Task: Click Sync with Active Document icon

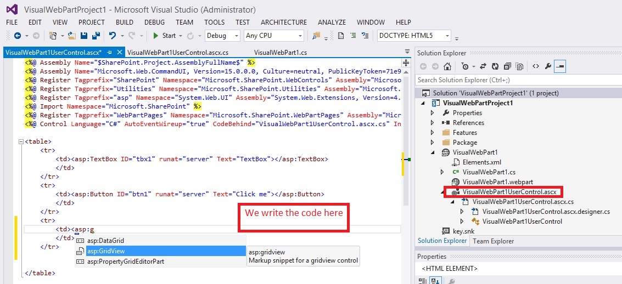Action: click(483, 66)
